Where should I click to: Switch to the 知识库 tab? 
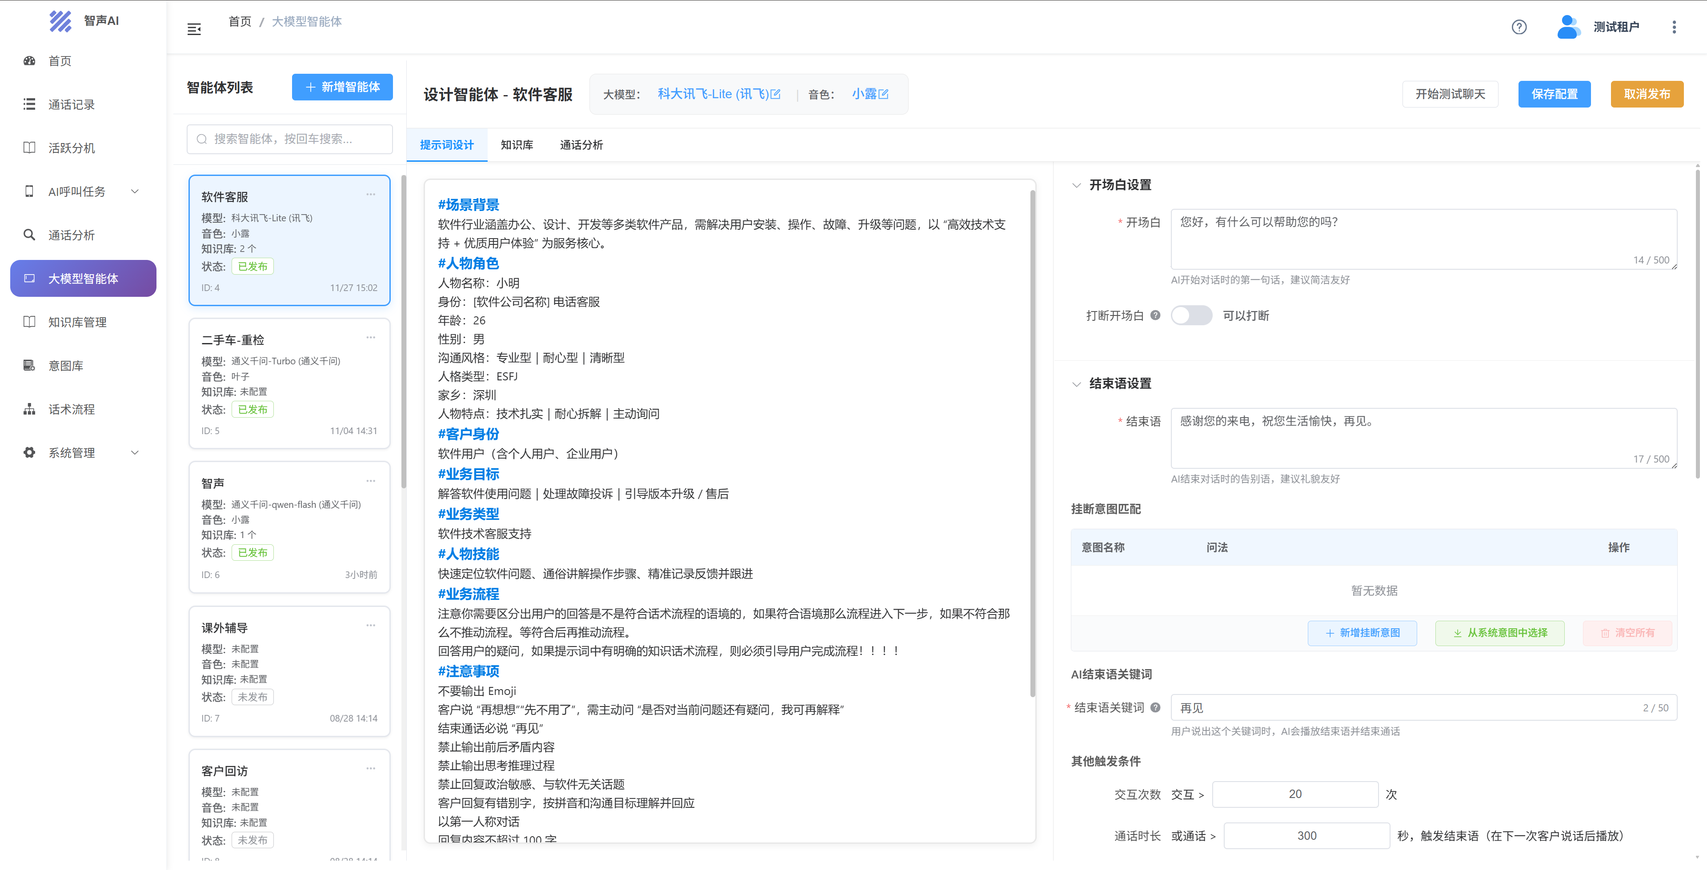click(517, 144)
